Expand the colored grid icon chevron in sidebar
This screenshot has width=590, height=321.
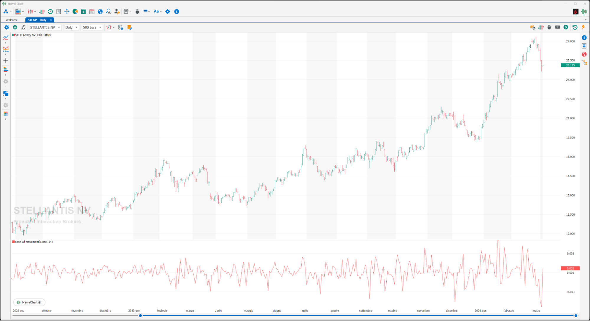[x=5, y=119]
